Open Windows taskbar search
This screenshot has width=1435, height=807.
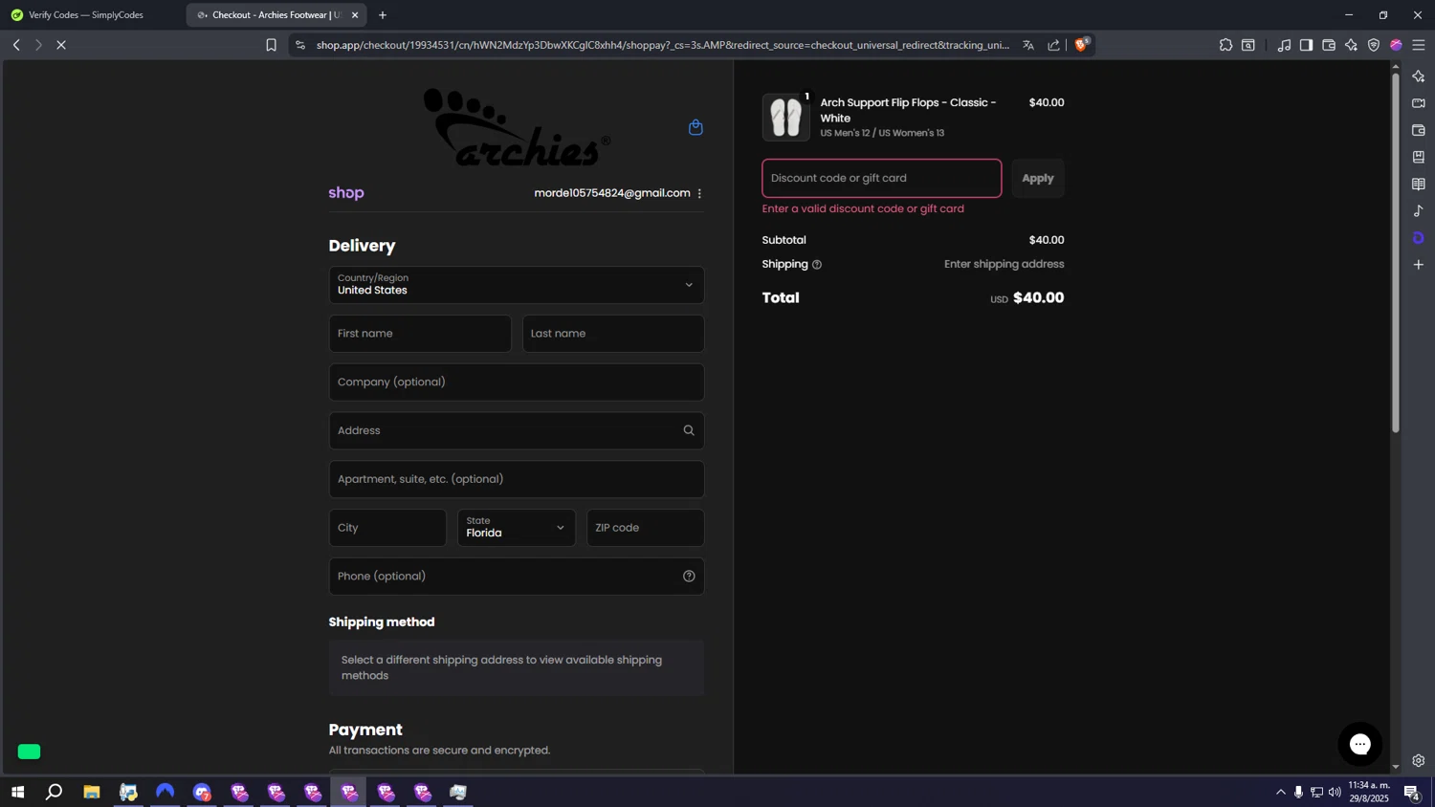[55, 792]
